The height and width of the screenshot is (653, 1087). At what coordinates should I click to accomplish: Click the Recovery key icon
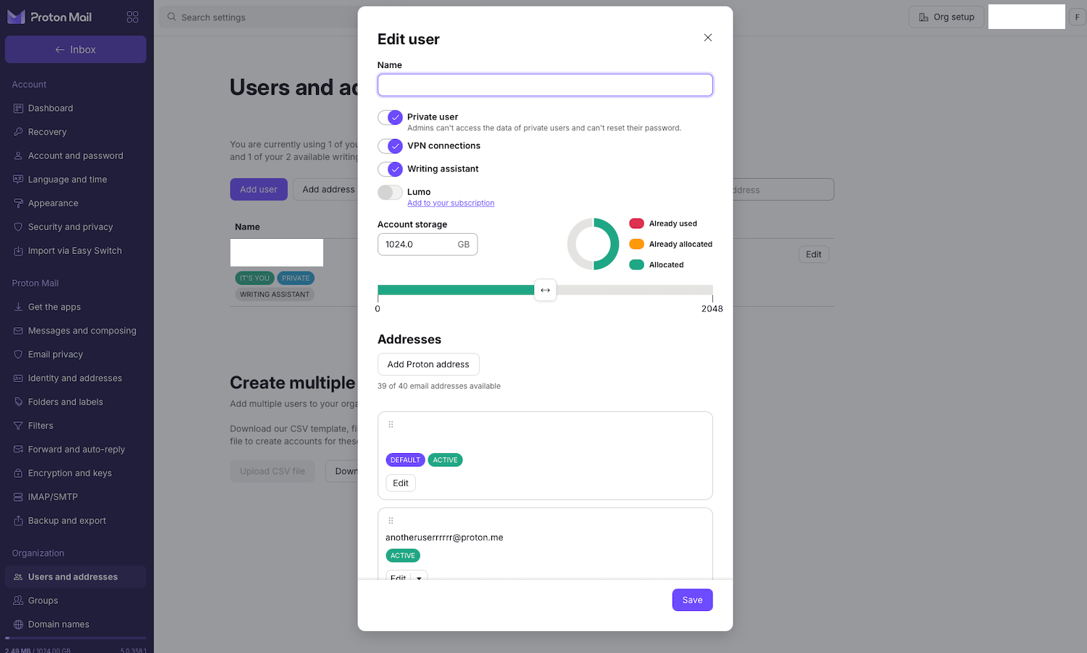point(19,132)
